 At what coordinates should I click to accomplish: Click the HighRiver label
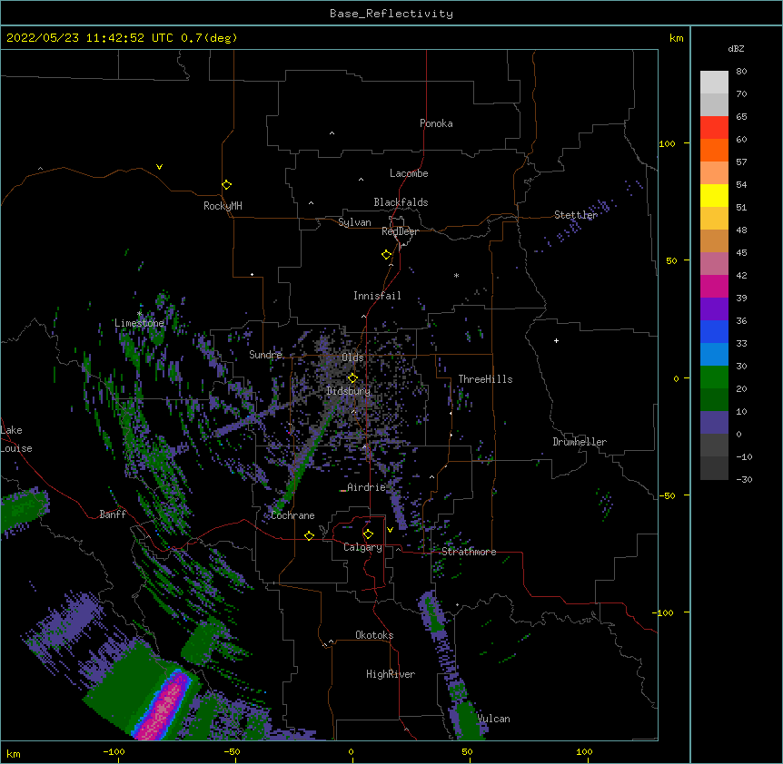point(391,674)
